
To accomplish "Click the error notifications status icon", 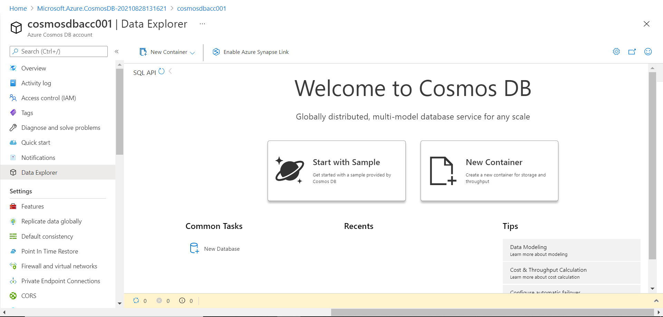I will [159, 300].
